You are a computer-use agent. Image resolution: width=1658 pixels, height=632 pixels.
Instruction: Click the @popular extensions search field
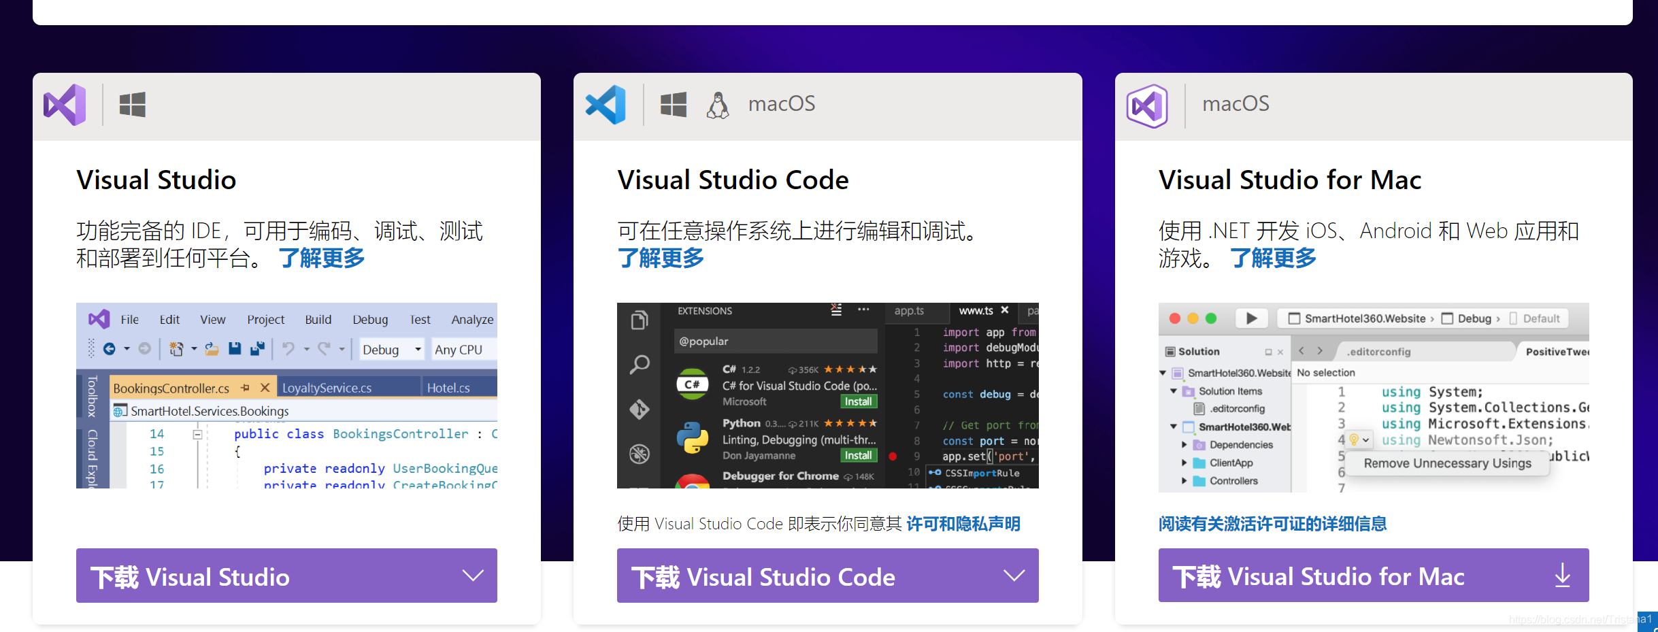pyautogui.click(x=776, y=341)
